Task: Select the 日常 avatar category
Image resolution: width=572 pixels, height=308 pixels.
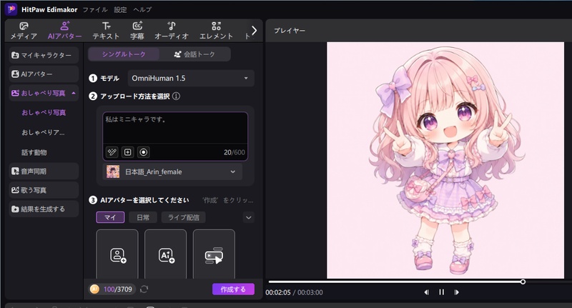Action: [x=143, y=218]
